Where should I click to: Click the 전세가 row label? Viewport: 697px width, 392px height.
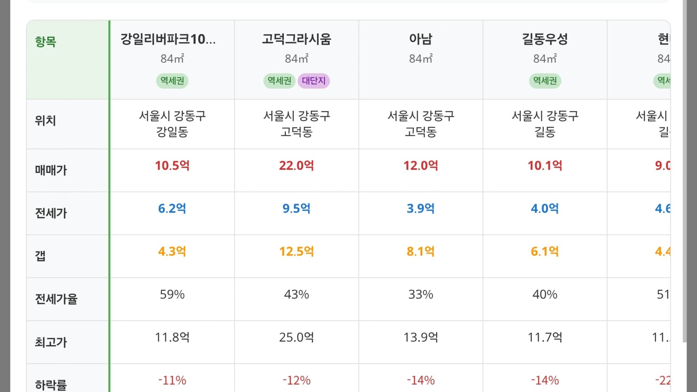51,213
